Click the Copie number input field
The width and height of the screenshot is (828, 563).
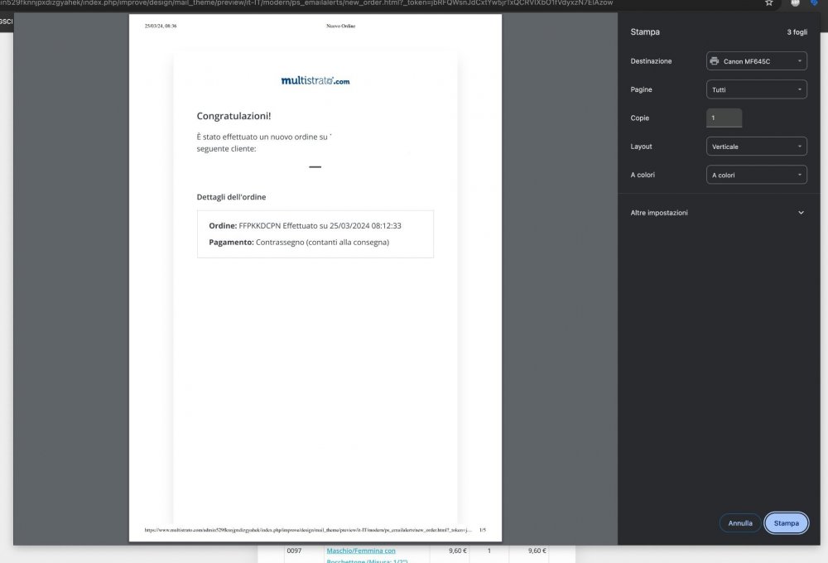[x=724, y=118]
